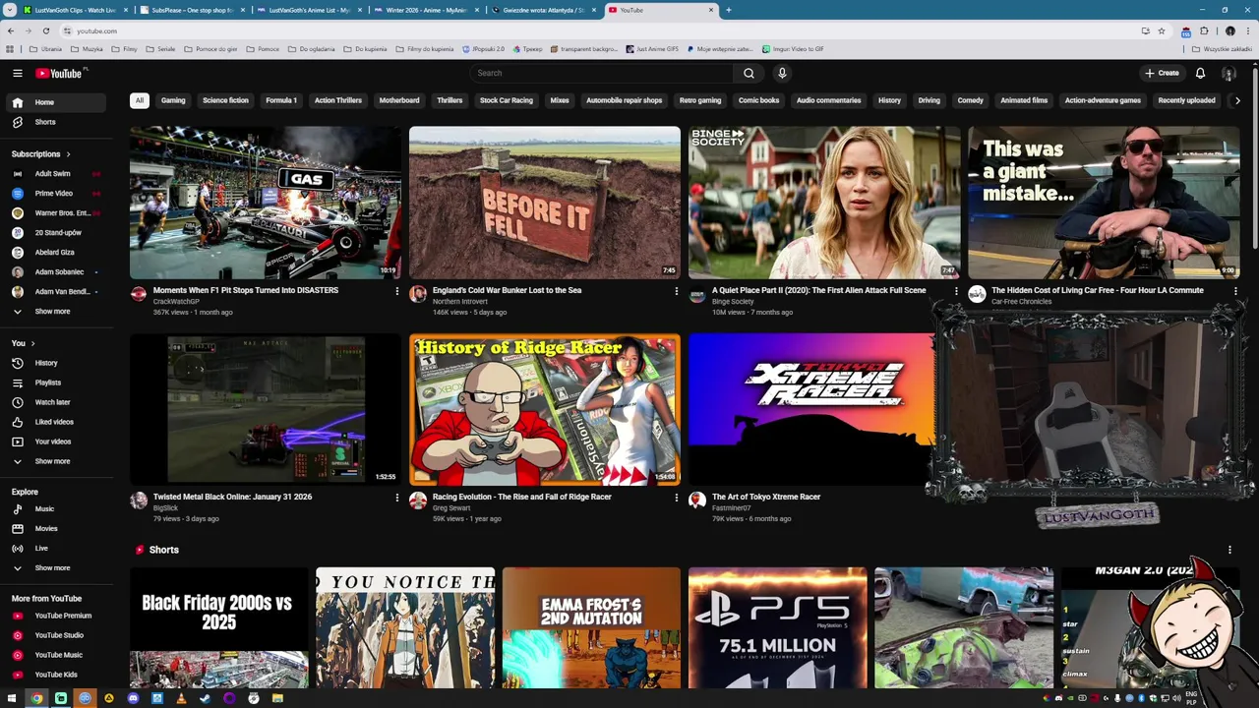Open options menu for F1 Pit Stops video

tap(396, 291)
